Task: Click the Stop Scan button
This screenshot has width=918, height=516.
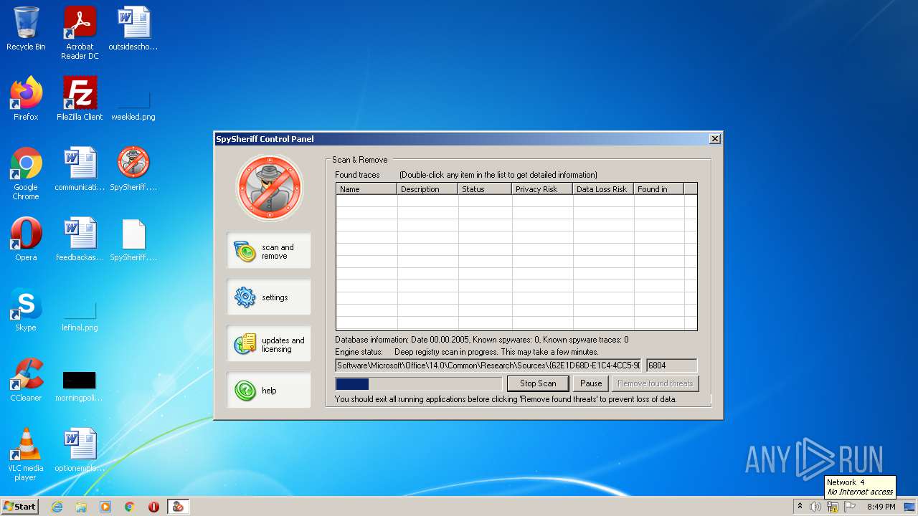Action: point(538,383)
